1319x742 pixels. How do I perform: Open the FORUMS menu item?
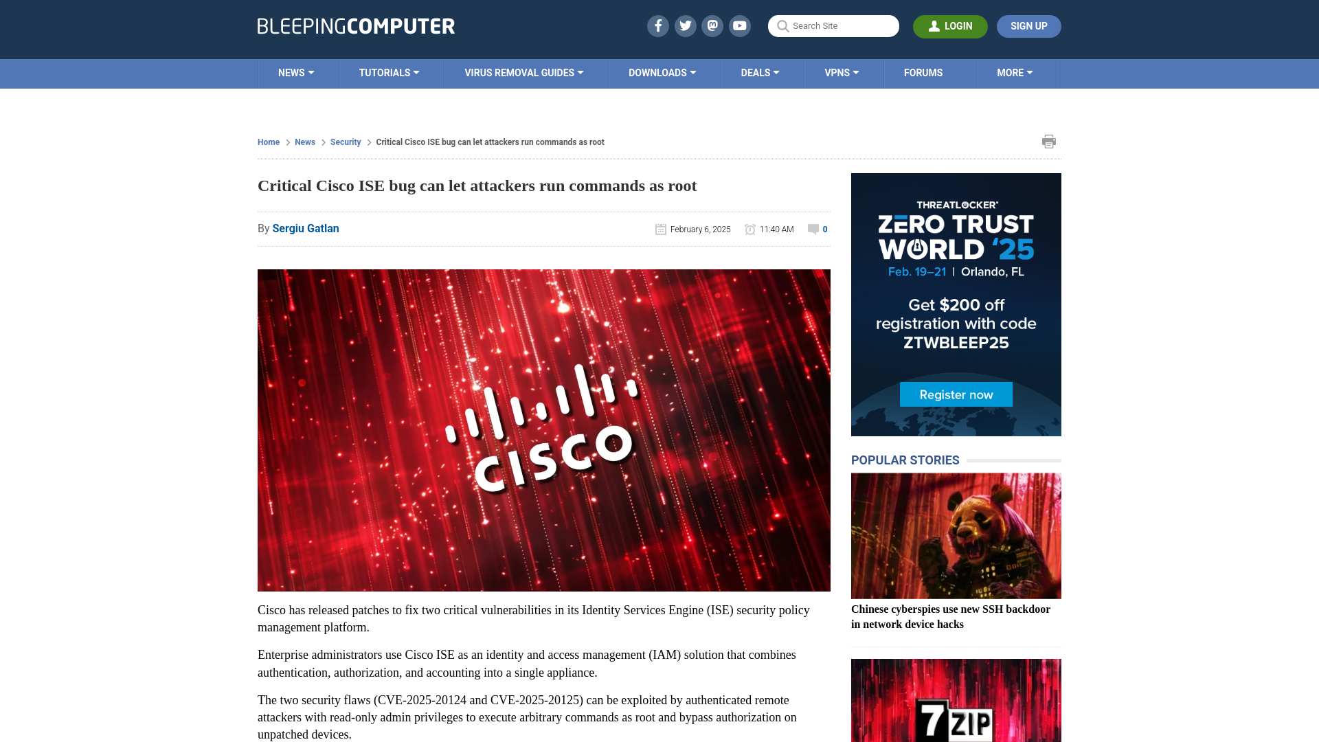[923, 72]
